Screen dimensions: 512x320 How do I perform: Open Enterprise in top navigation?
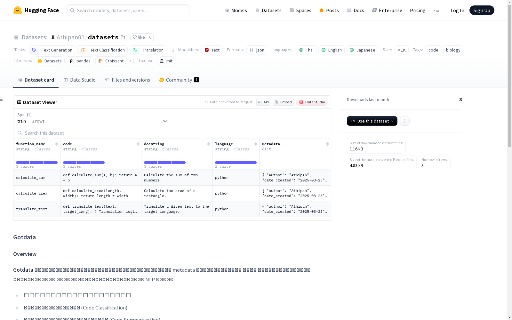[387, 10]
